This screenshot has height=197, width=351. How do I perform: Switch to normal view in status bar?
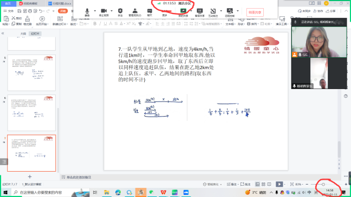(x=257, y=184)
